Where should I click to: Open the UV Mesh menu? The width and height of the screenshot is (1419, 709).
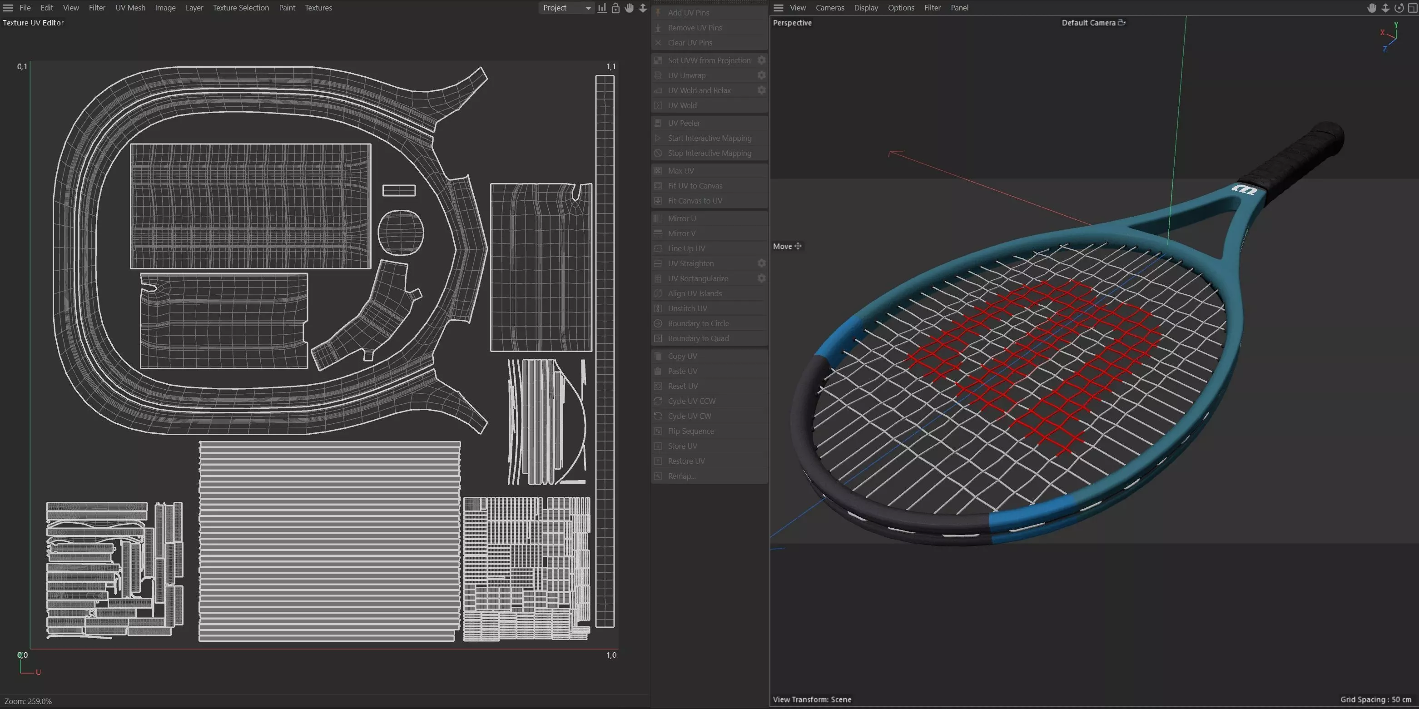click(x=130, y=8)
